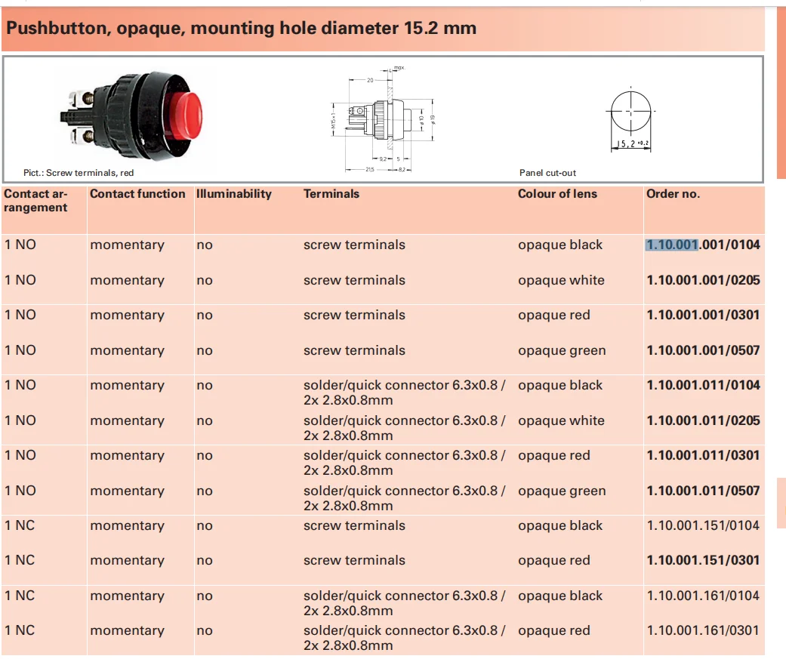Screen dimensions: 786x659
Task: Click "opaque red" in the 1.10.001.011/0301 row
Action: (554, 455)
